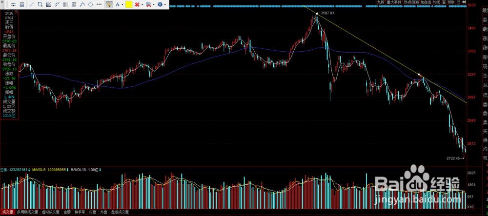The height and width of the screenshot is (216, 488).
Task: Select the price label tool icon
Action: 22,5
